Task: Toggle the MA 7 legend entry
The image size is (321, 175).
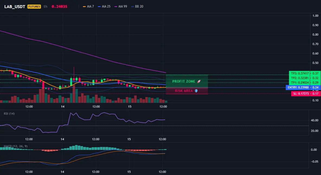Action: (x=88, y=6)
